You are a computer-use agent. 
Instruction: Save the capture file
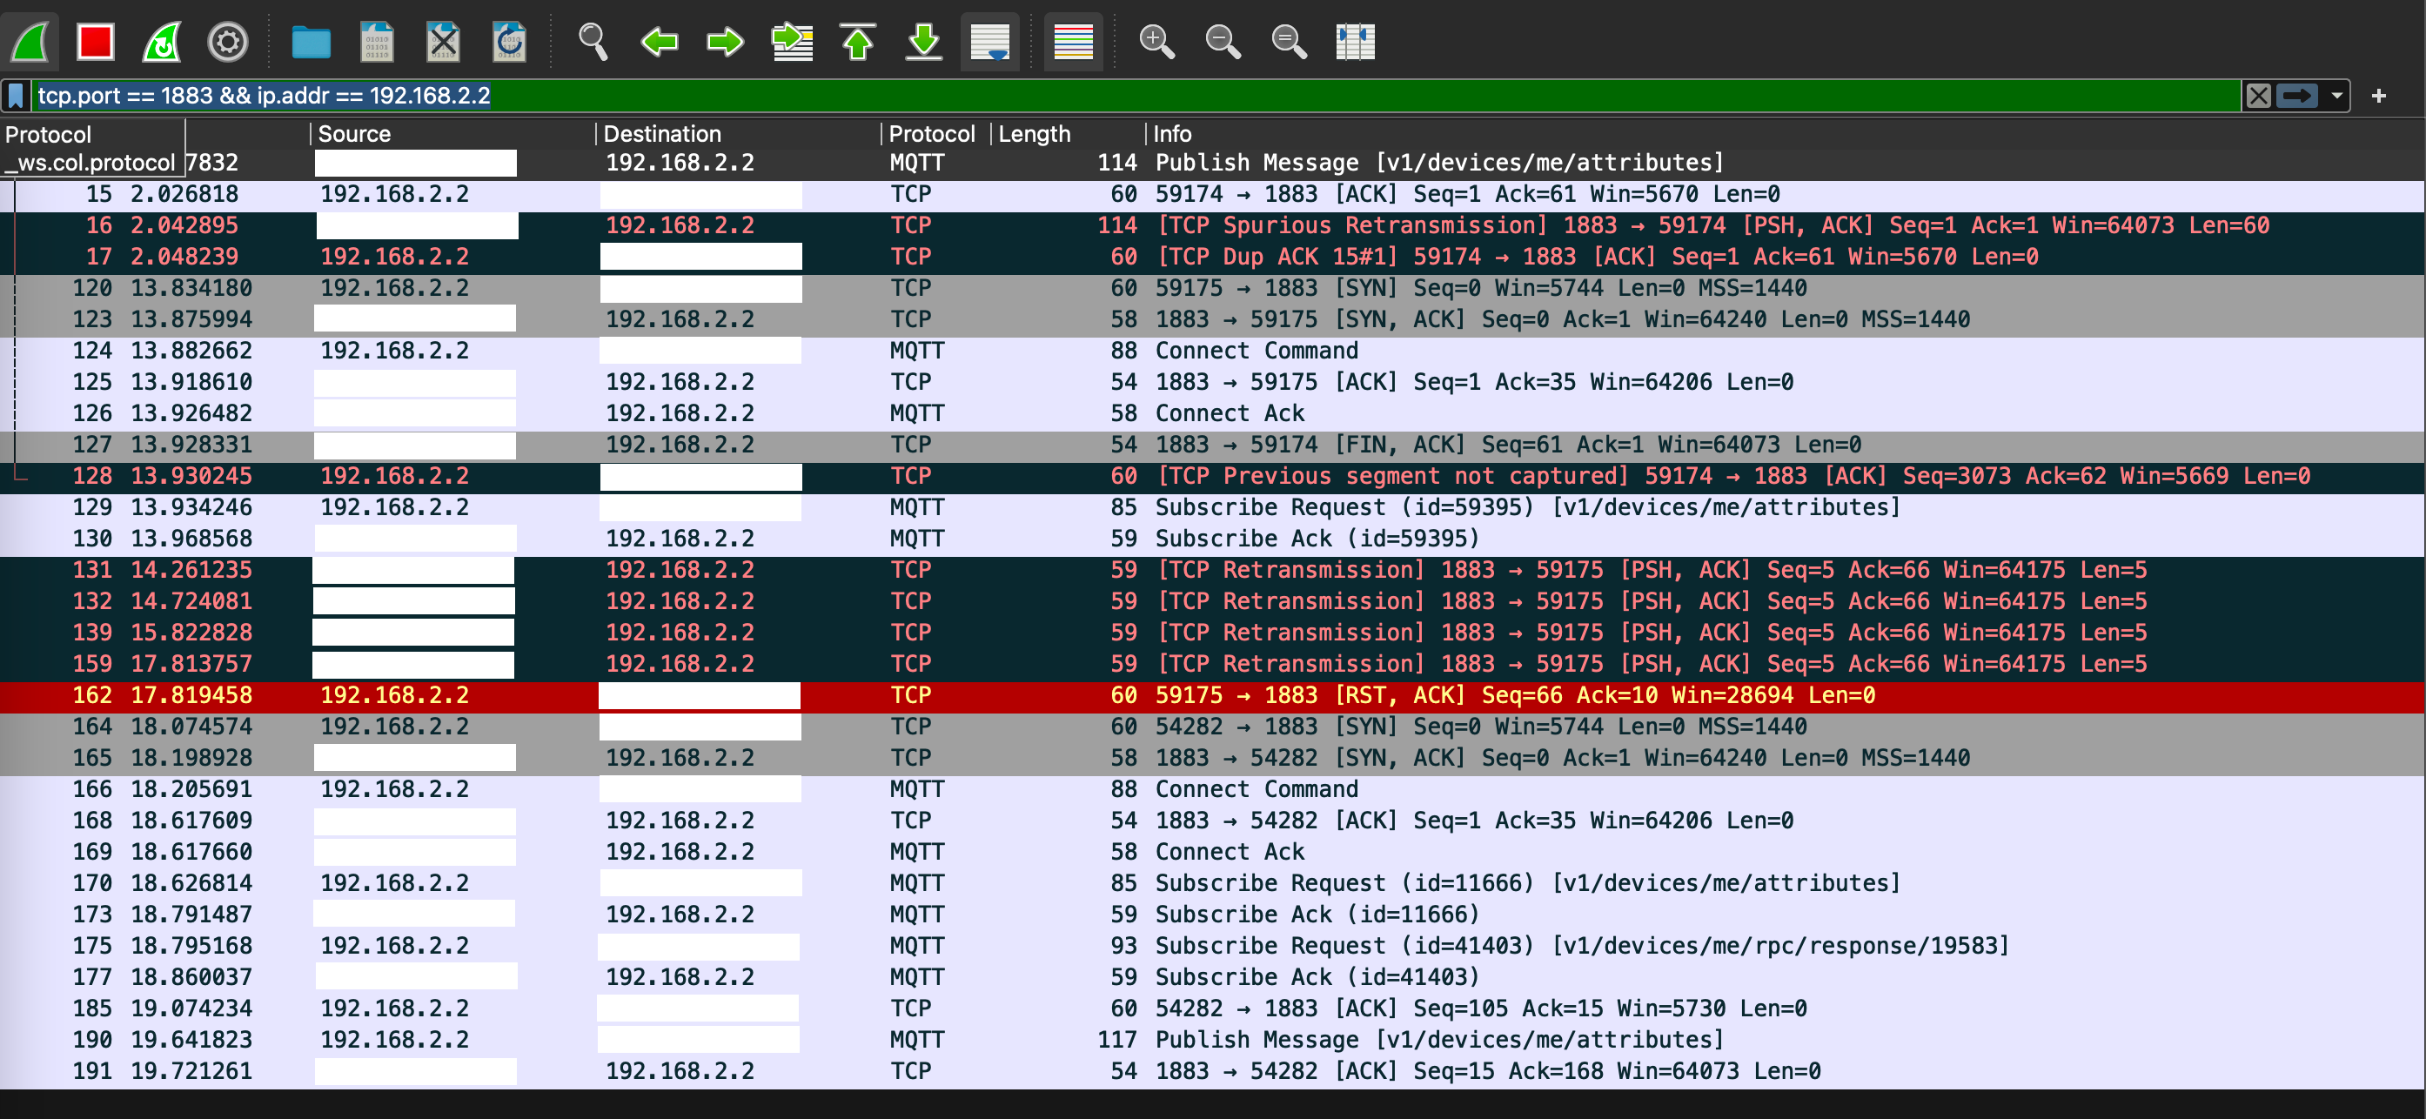tap(377, 42)
